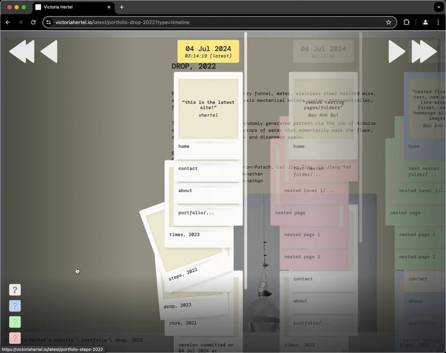Open the tilted steps, 2022 card

coord(183,274)
